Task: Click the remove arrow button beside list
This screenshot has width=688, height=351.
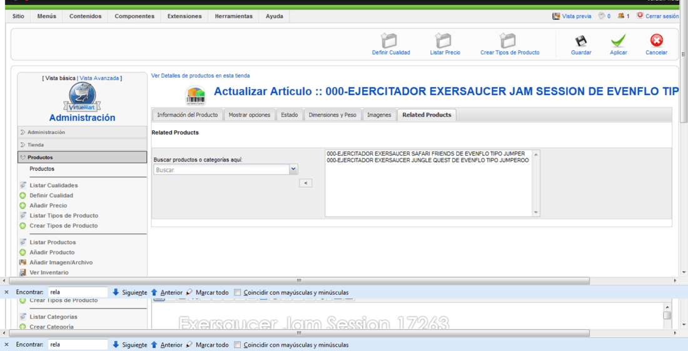Action: click(x=305, y=183)
